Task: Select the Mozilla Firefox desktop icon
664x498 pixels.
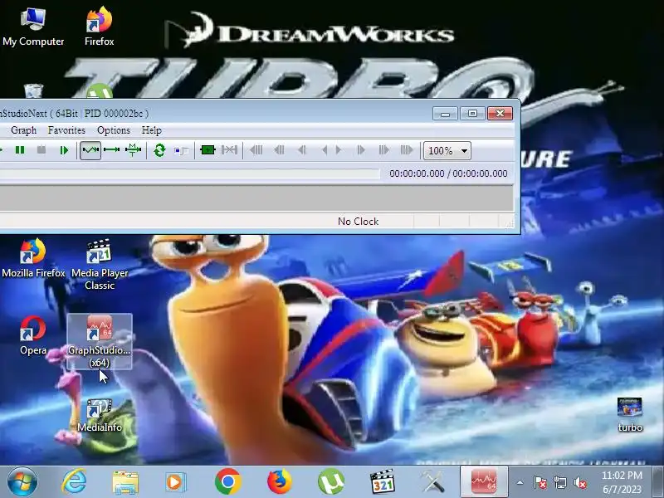Action: 33,258
